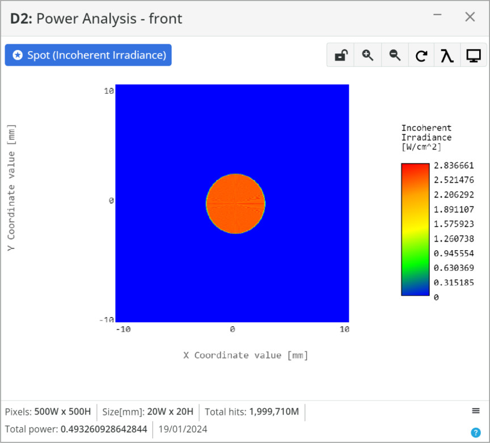Click the Total power value 0.493260928642844

tap(104, 429)
